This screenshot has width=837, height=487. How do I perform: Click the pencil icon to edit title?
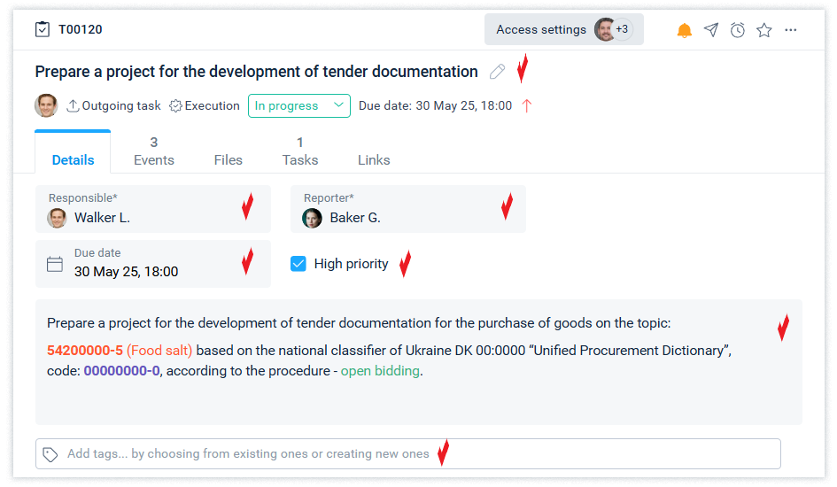click(497, 72)
